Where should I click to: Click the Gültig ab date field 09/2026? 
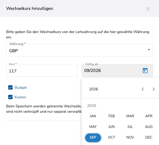112,70
